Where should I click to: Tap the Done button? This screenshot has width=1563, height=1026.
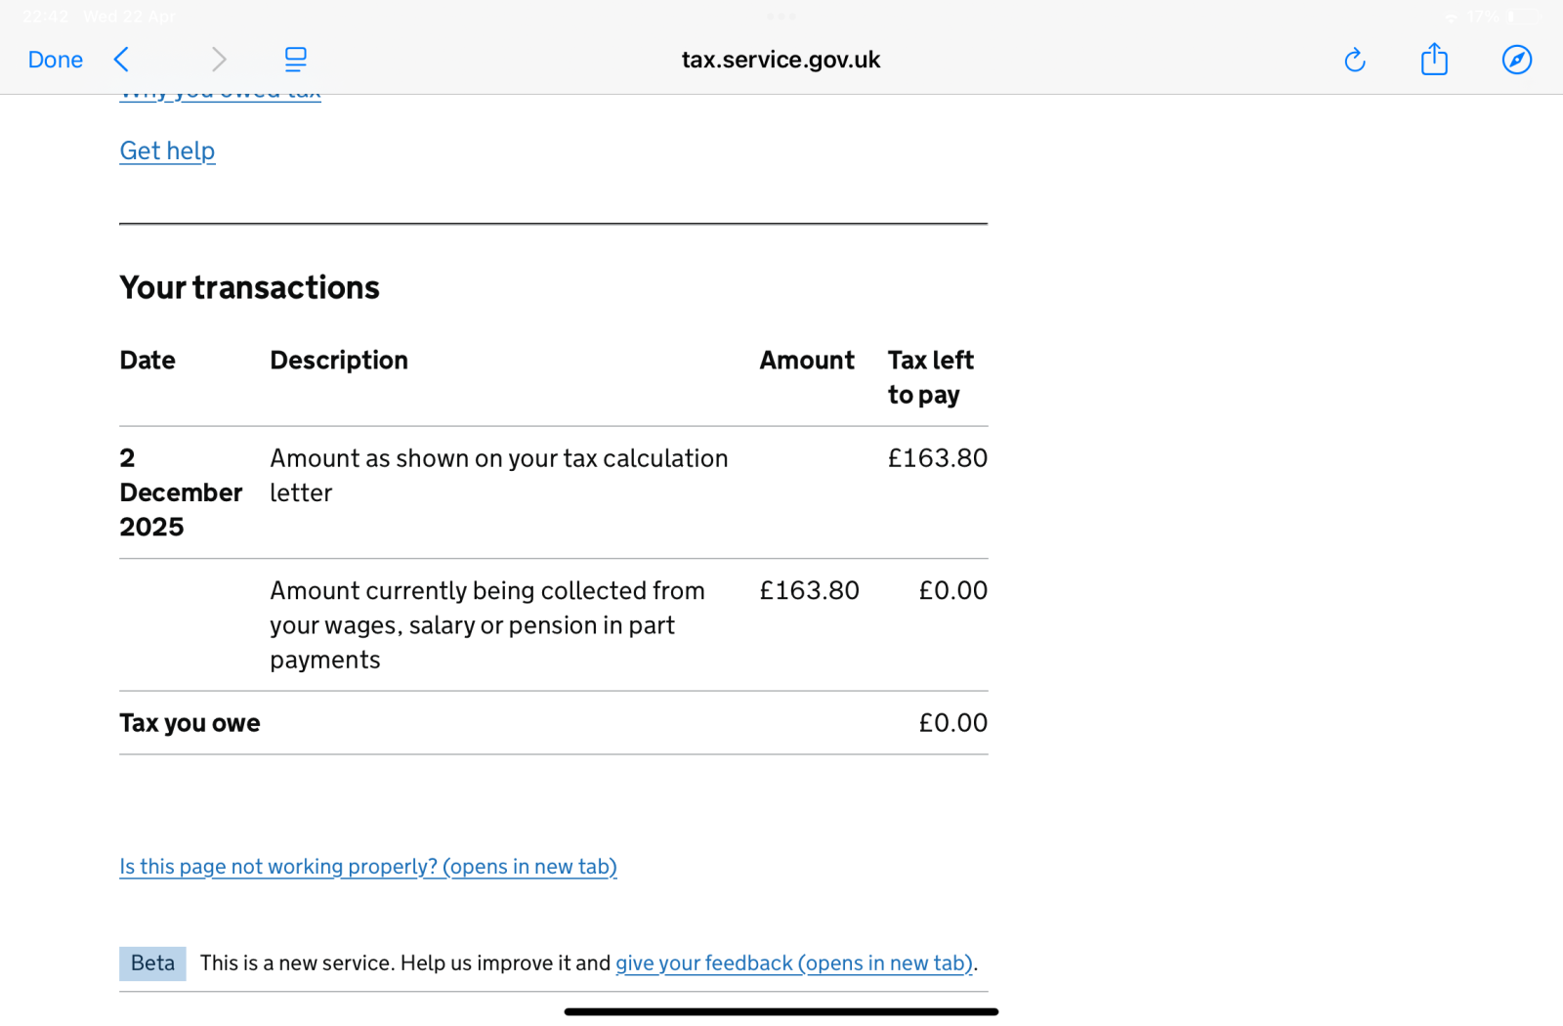coord(55,60)
